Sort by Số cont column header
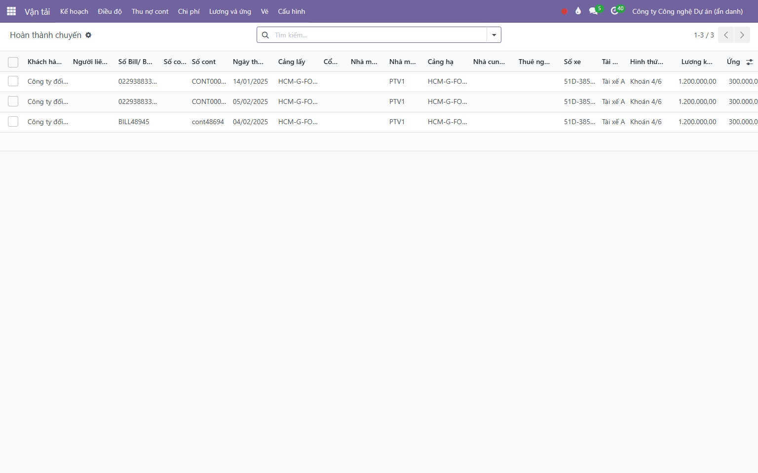Image resolution: width=758 pixels, height=473 pixels. pyautogui.click(x=204, y=62)
